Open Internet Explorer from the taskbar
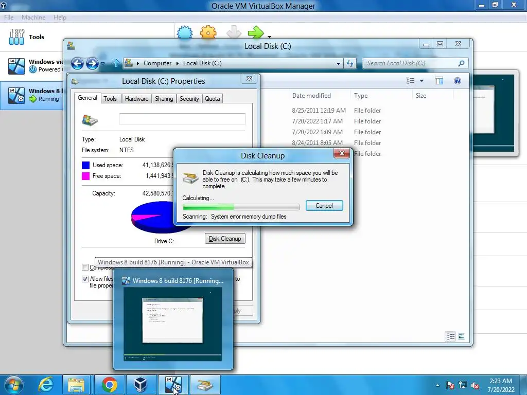This screenshot has height=395, width=527. [45, 385]
